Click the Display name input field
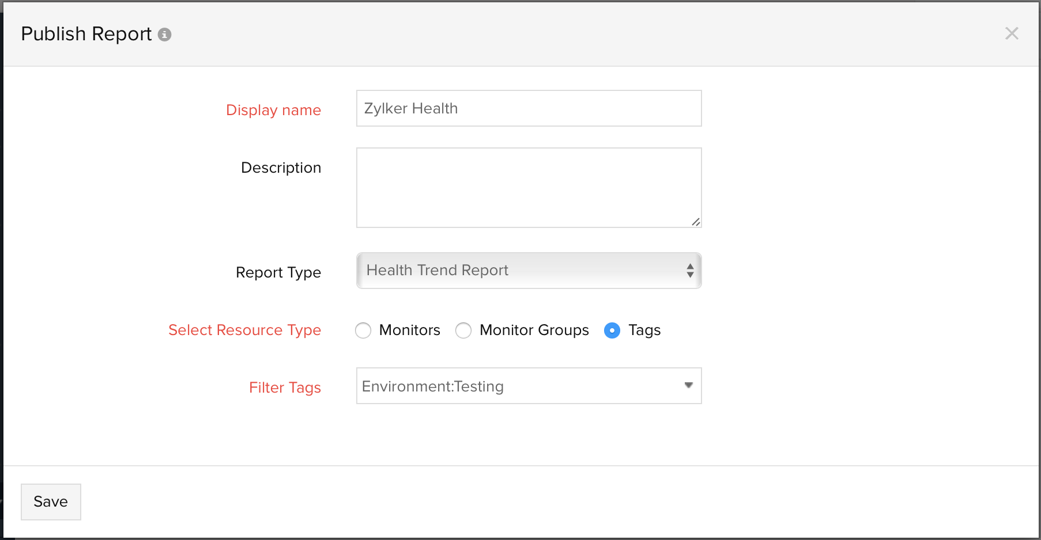The width and height of the screenshot is (1041, 540). click(529, 108)
